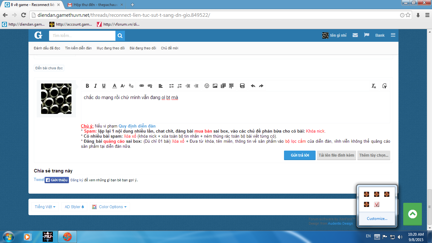Insert a link with the chain icon
432x243 pixels.
click(142, 86)
